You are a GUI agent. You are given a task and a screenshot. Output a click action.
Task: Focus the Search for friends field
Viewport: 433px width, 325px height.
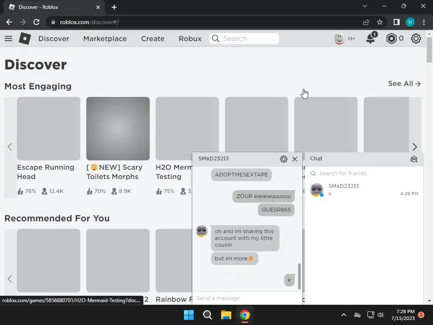click(x=364, y=173)
